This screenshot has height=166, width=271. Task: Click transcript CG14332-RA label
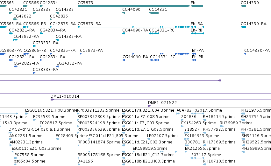(x=68, y=37)
